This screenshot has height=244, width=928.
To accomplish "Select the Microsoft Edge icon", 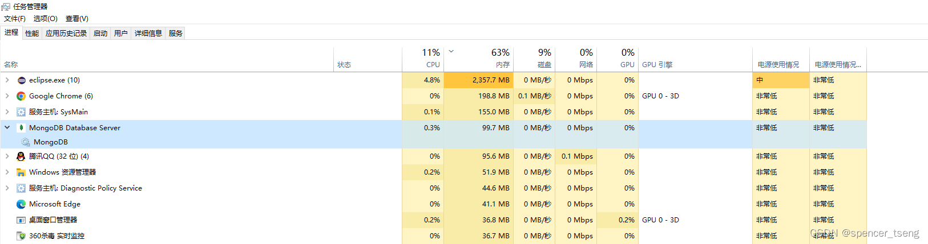I will tap(21, 204).
